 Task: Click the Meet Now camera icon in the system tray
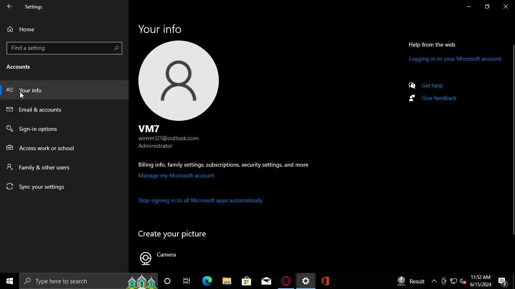pos(444,281)
